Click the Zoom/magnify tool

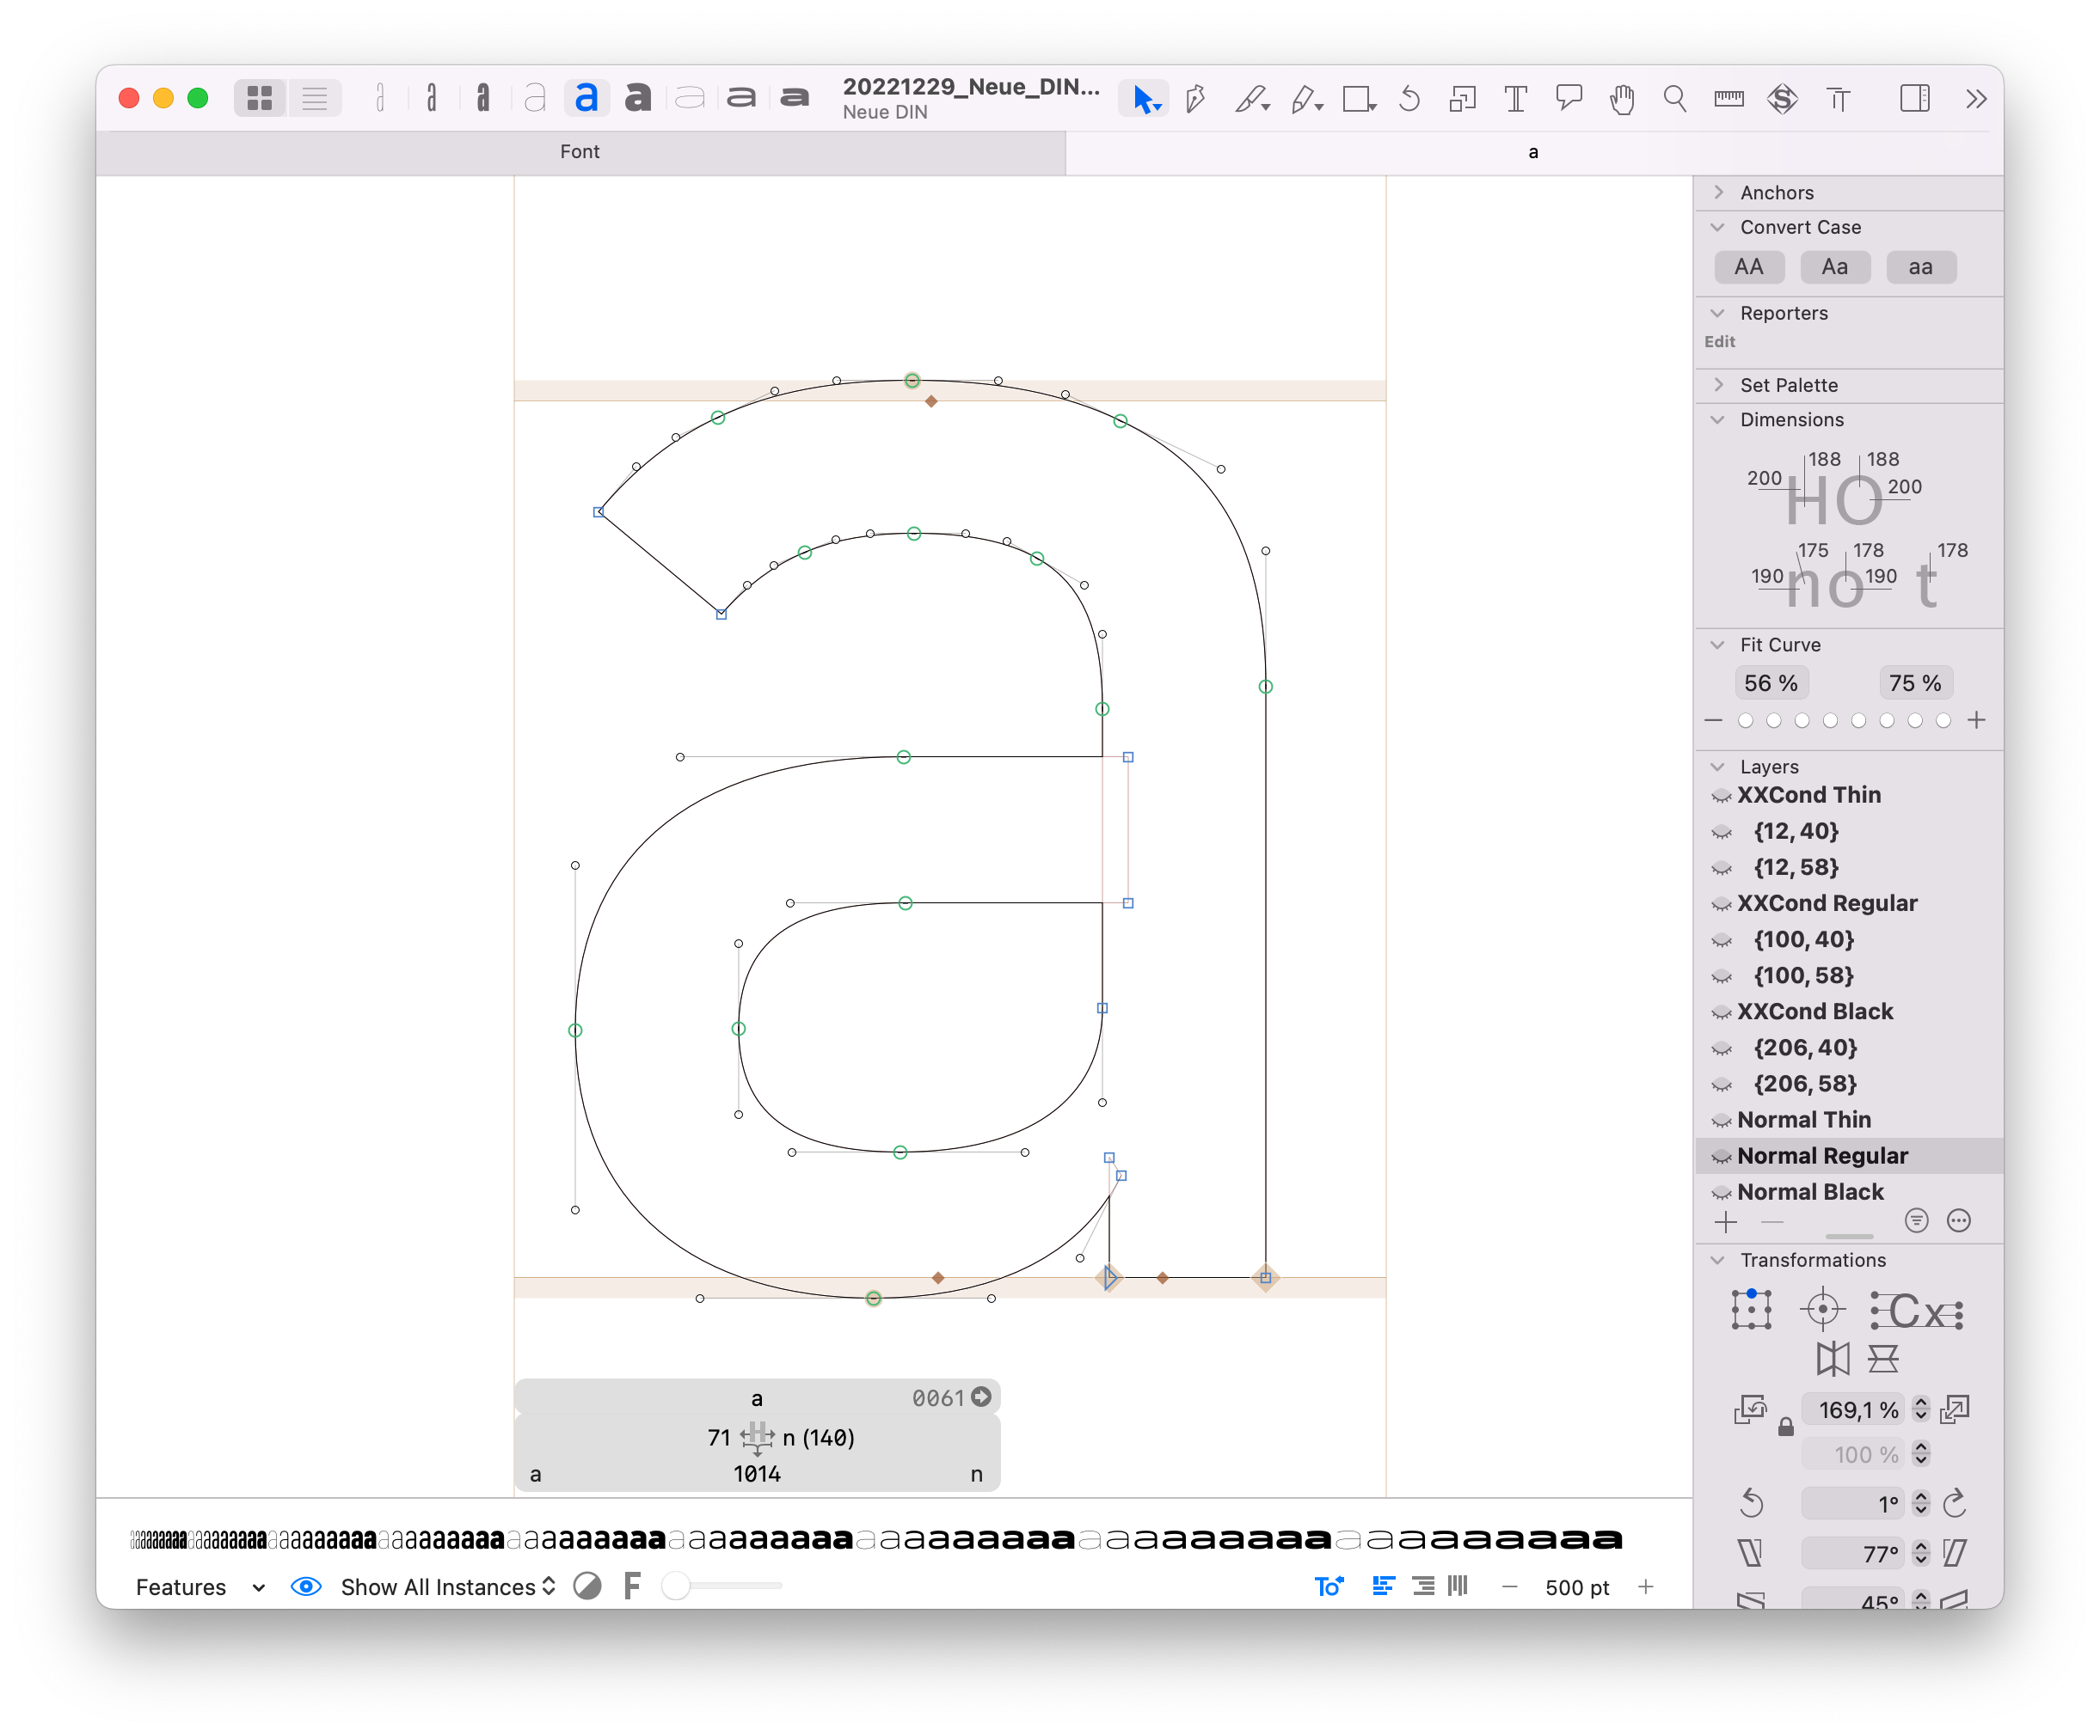click(x=1671, y=100)
